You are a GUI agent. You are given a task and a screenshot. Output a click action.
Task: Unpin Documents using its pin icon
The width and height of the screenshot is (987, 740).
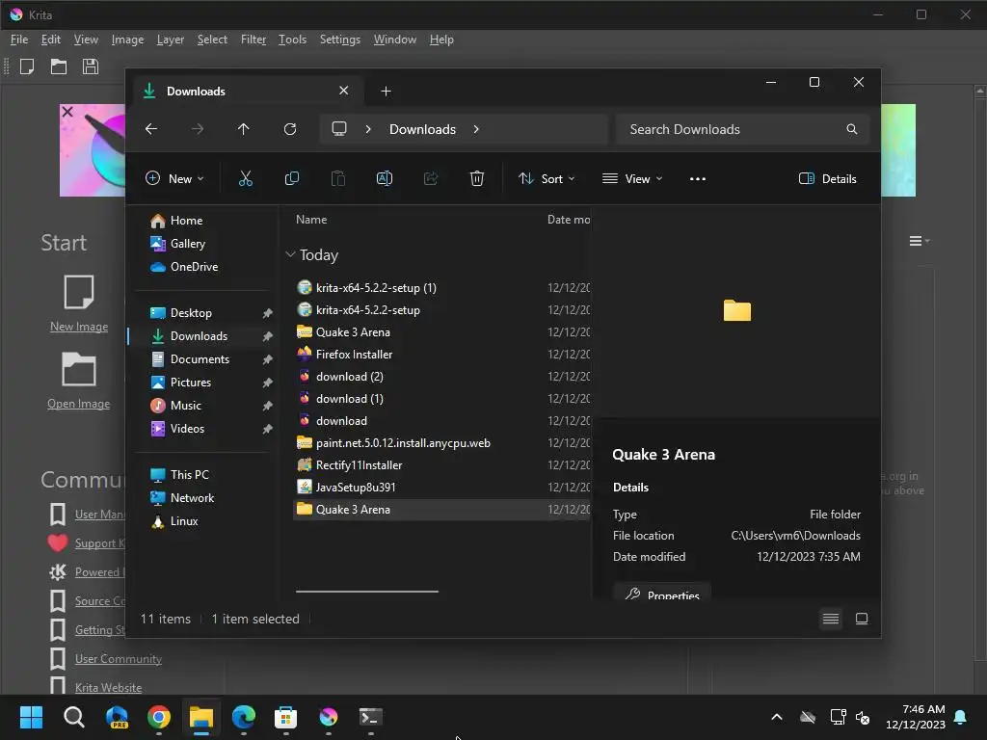pos(268,359)
